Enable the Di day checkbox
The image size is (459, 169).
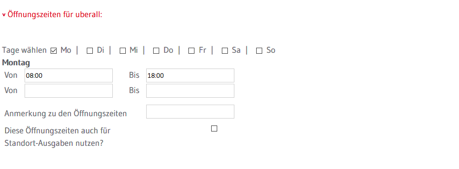[x=90, y=51]
